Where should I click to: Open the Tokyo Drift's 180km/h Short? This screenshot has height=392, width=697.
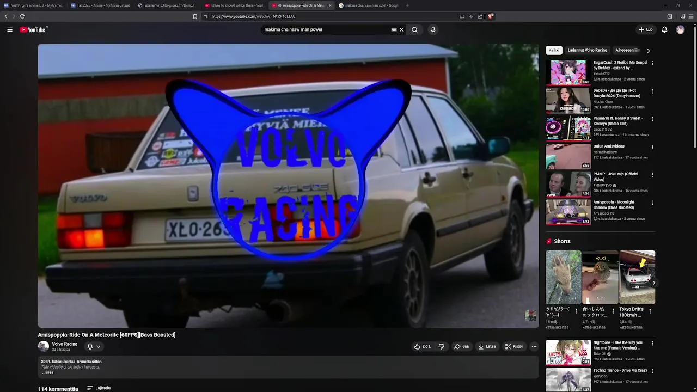[637, 277]
